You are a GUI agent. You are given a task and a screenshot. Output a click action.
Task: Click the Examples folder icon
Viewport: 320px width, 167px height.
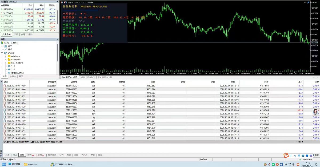click(9, 59)
